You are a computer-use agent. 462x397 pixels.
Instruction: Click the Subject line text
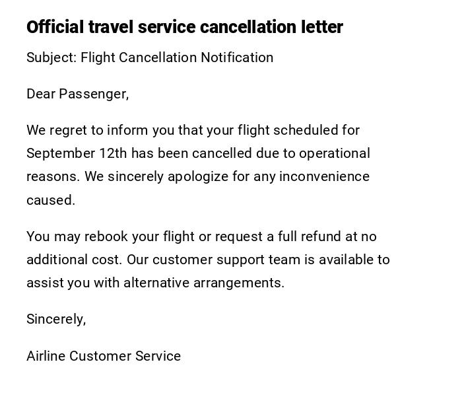click(150, 57)
